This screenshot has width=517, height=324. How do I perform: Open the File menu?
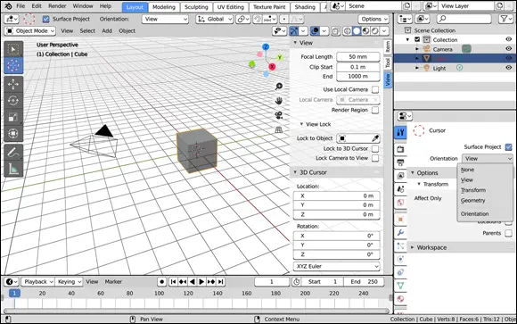point(21,6)
